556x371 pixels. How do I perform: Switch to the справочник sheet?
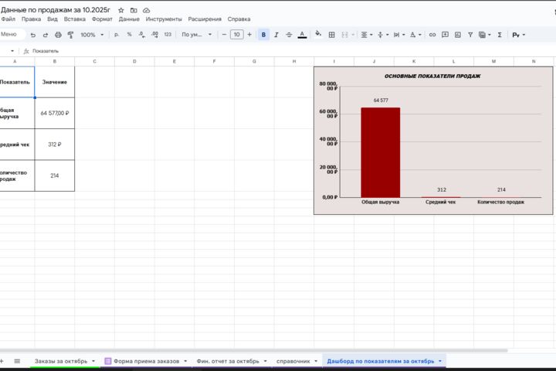coord(293,361)
